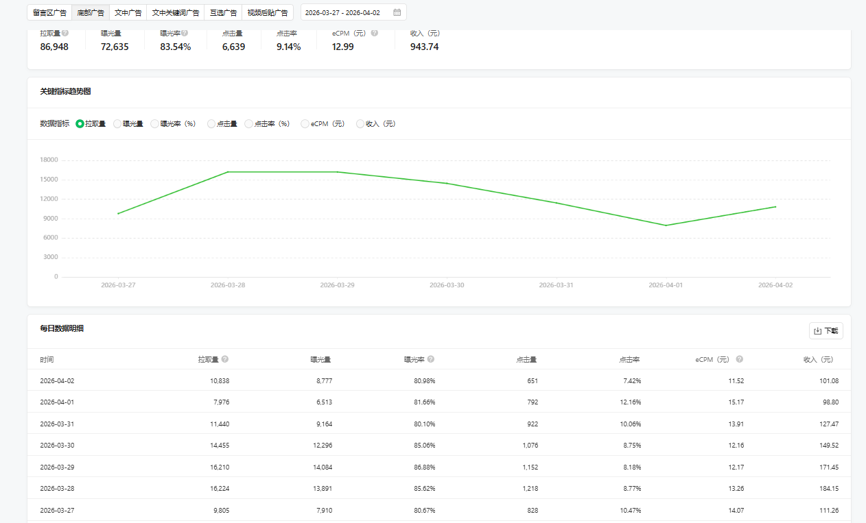
Task: Click the 下载 button
Action: pyautogui.click(x=826, y=331)
